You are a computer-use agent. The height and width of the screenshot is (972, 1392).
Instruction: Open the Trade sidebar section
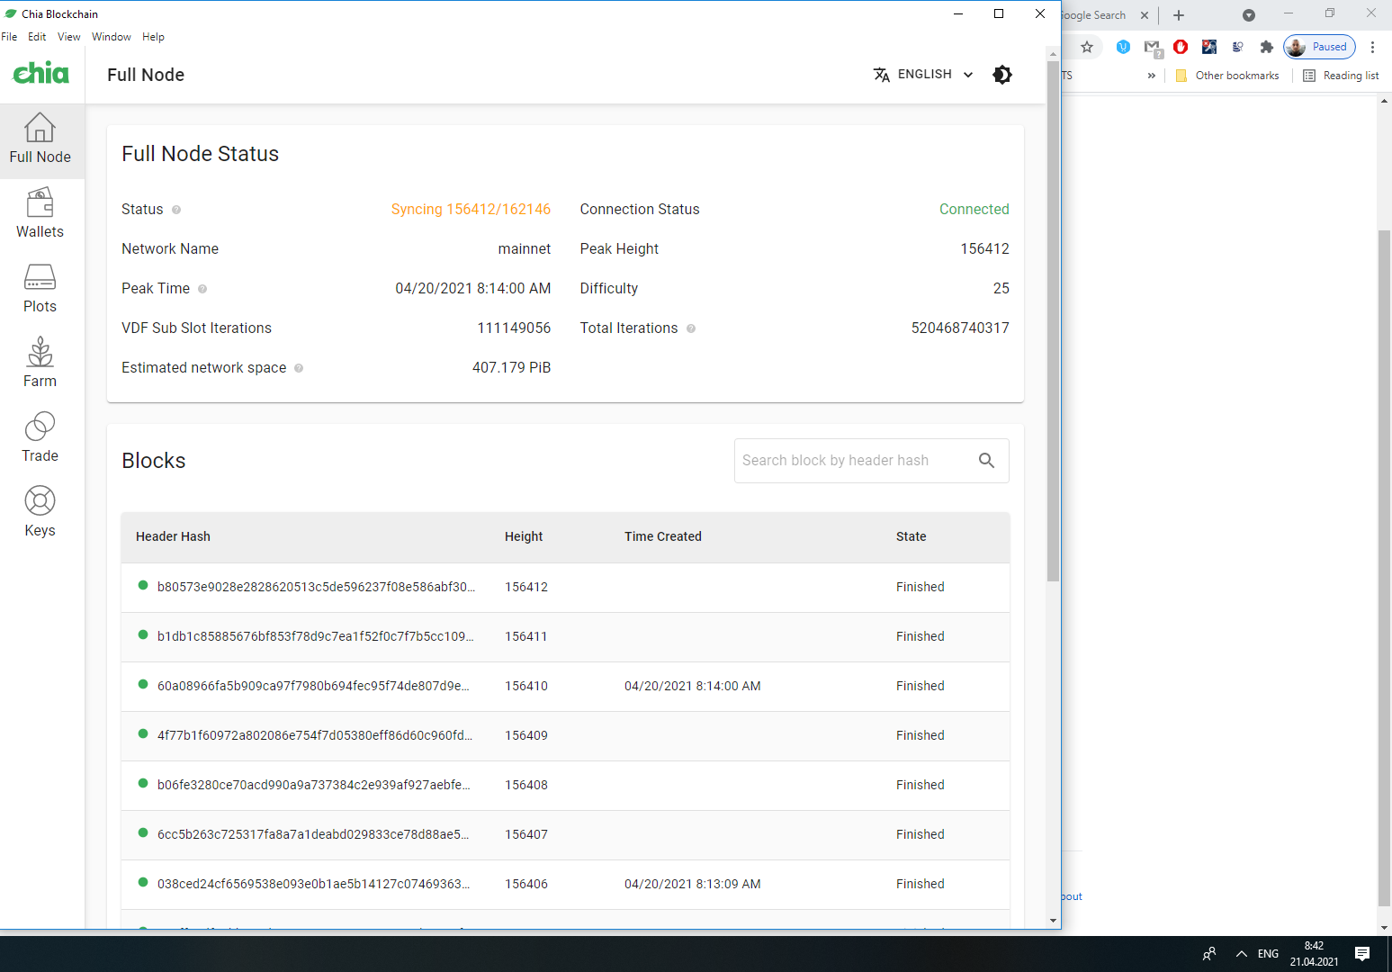tap(40, 439)
